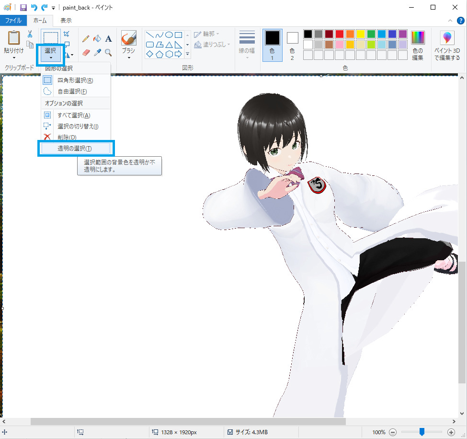This screenshot has width=467, height=439.
Task: Choose the Rounded rectangle shape
Action: (x=150, y=45)
